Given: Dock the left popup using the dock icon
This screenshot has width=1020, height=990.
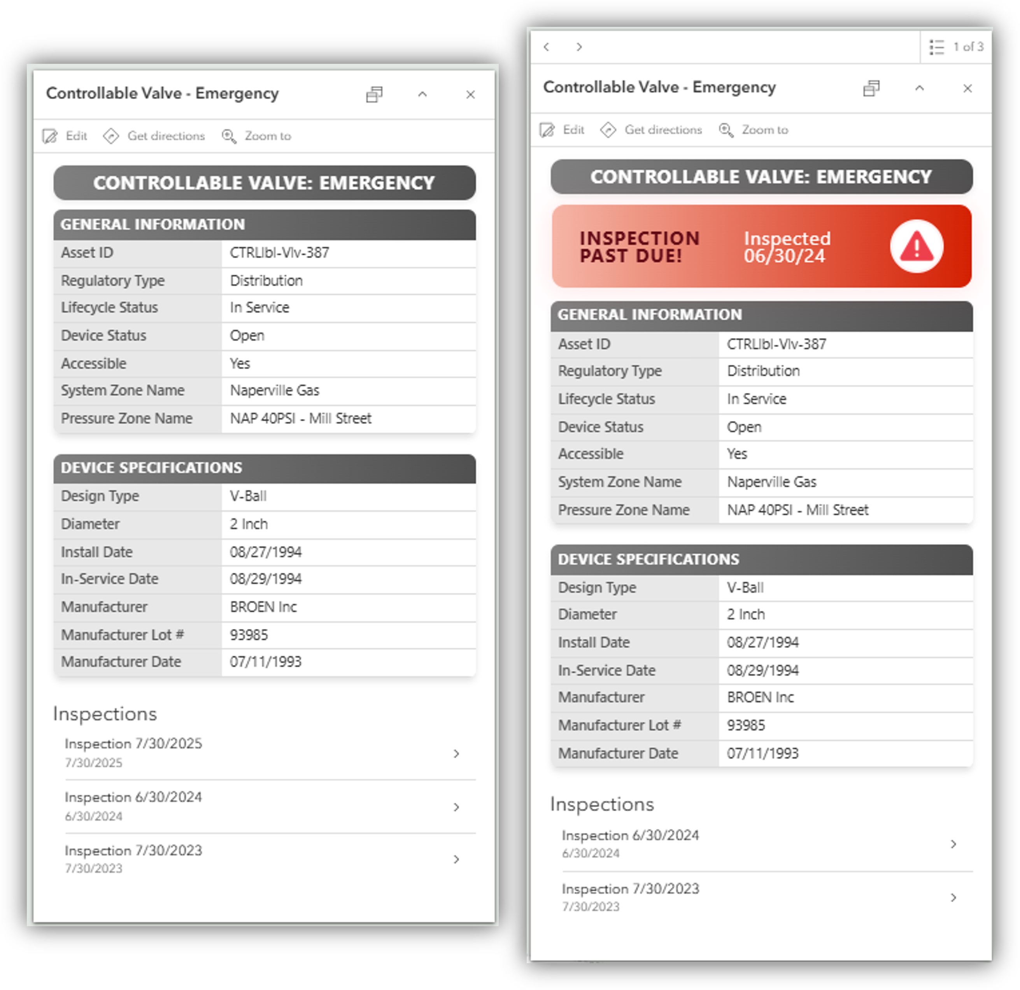Looking at the screenshot, I should pyautogui.click(x=374, y=94).
